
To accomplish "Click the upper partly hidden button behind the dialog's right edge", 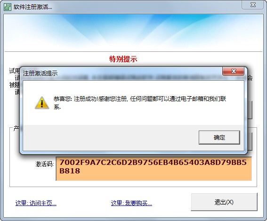I will 250,110.
